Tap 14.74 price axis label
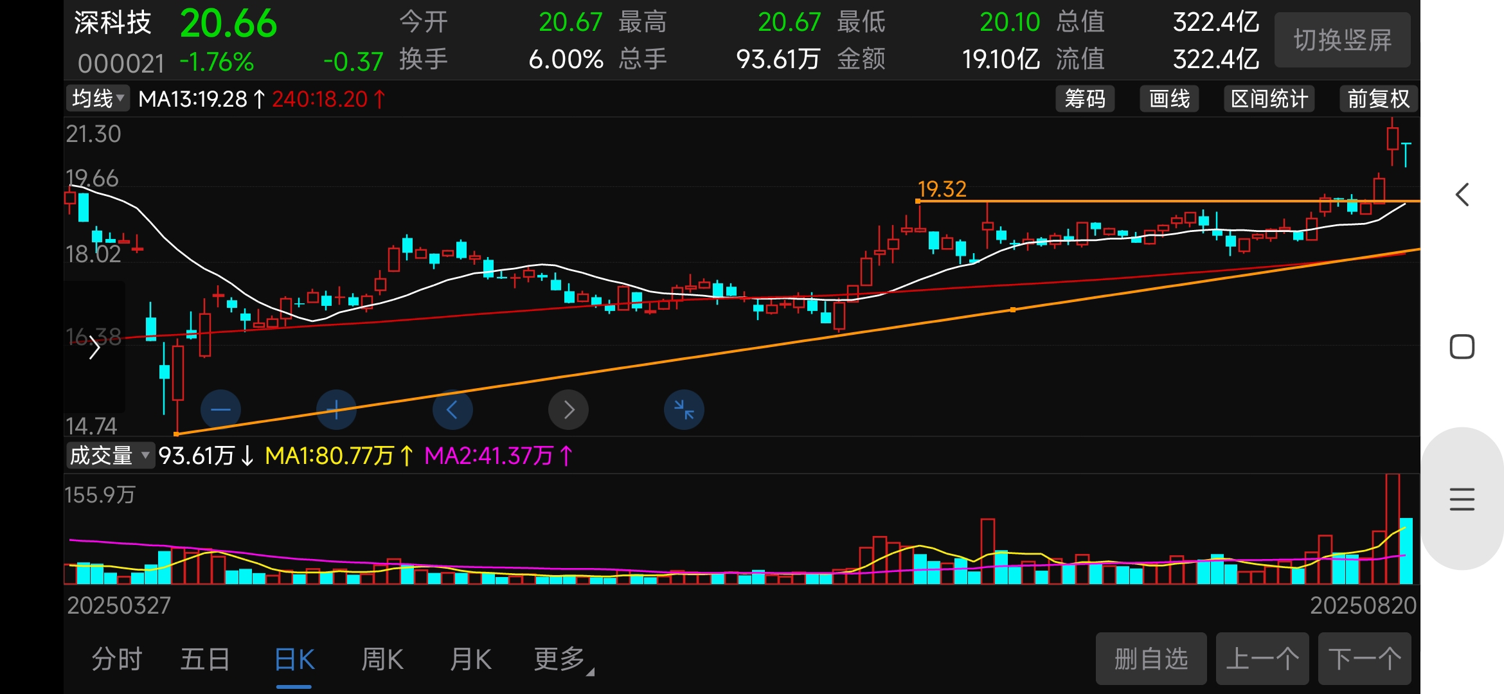Screen dimensions: 1504x694 (91, 425)
